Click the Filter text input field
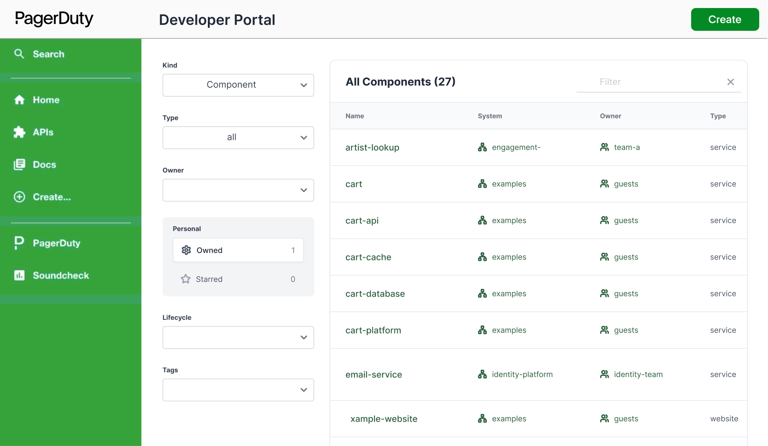Screen dimensions: 768x446 [x=650, y=82]
